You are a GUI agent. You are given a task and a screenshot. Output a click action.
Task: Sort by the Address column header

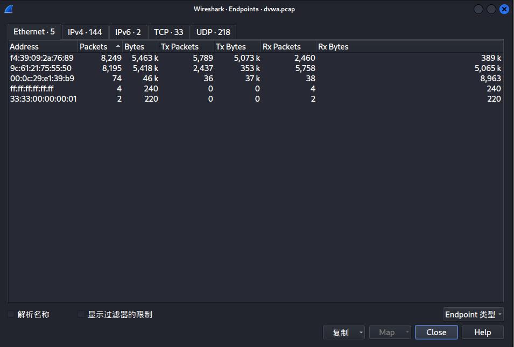point(43,46)
